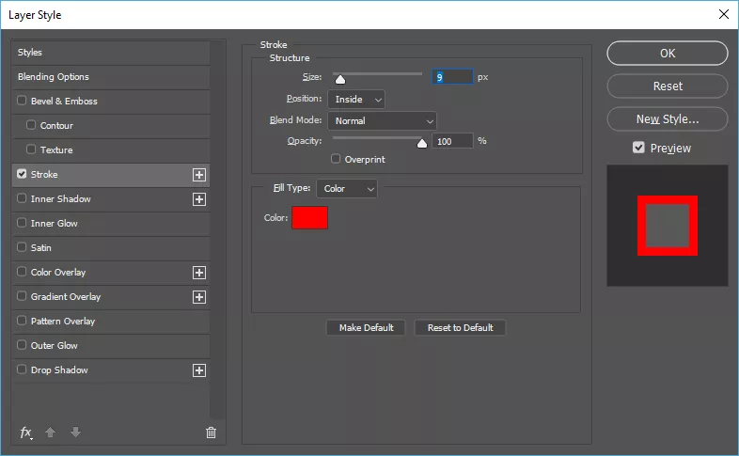Open the fx effects menu icon
The height and width of the screenshot is (456, 739).
pyautogui.click(x=26, y=432)
